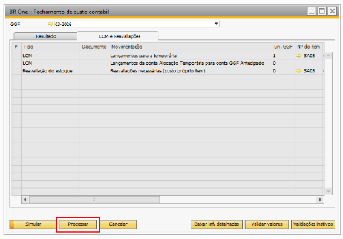Click SA03 item number in the first row
343x239 pixels.
tap(309, 56)
